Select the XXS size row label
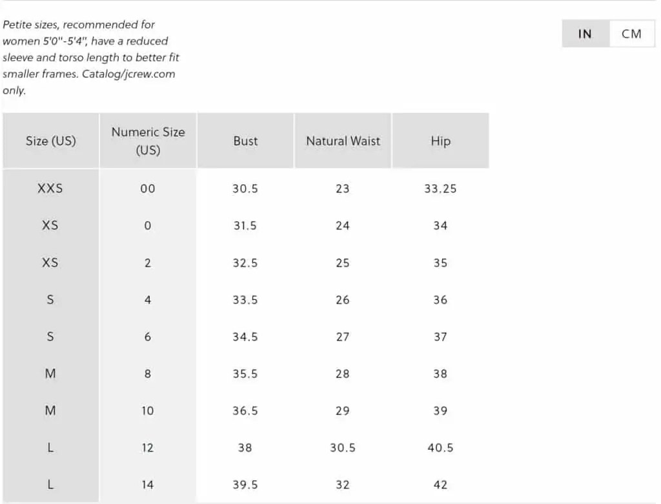The width and height of the screenshot is (661, 504). 50,188
